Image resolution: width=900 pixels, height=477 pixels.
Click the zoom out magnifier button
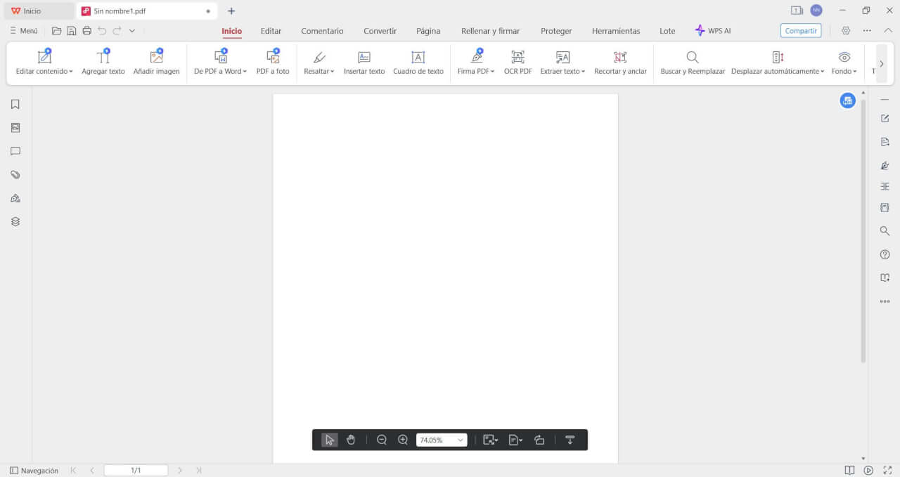coord(382,440)
